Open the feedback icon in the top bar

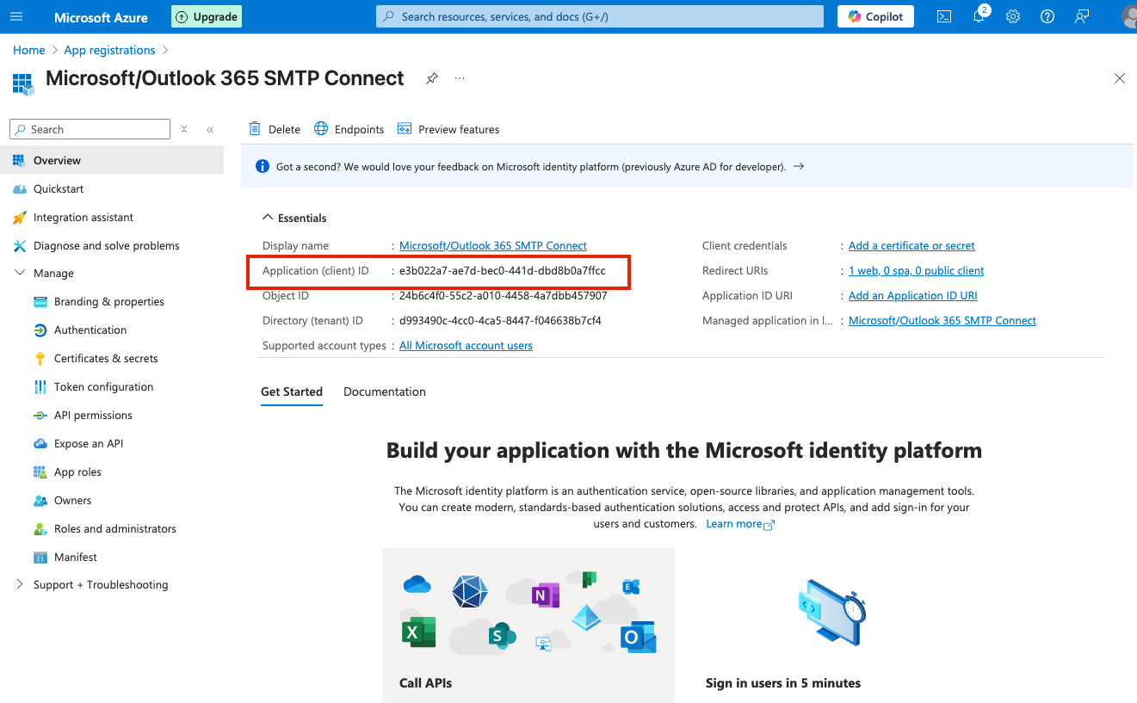(x=1082, y=16)
